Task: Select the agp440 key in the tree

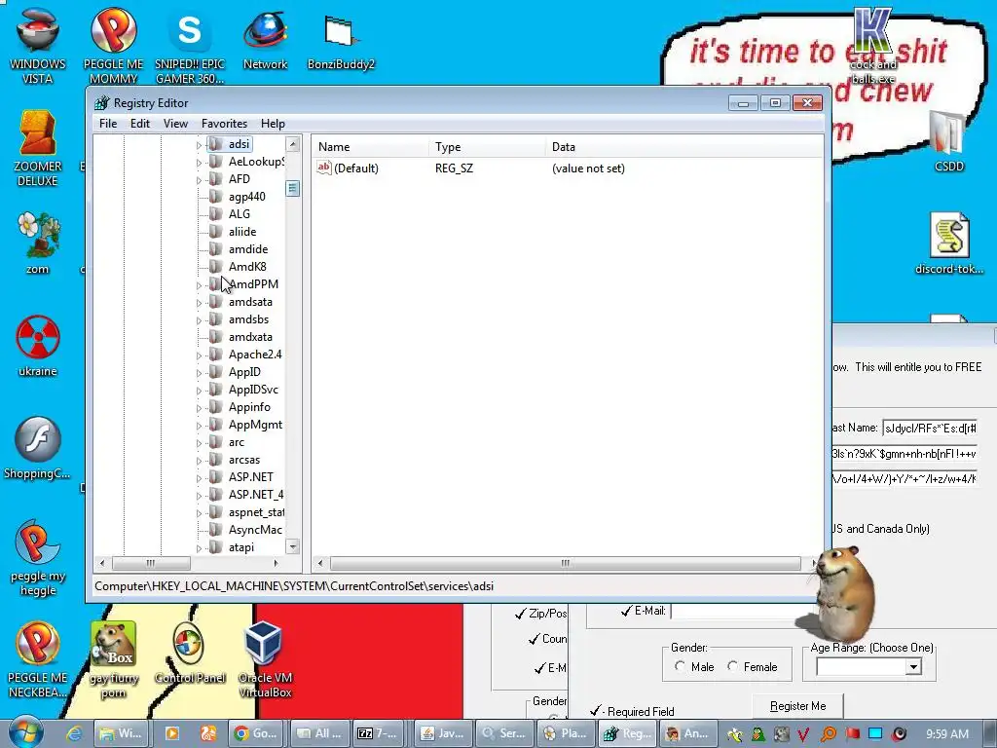Action: tap(246, 197)
